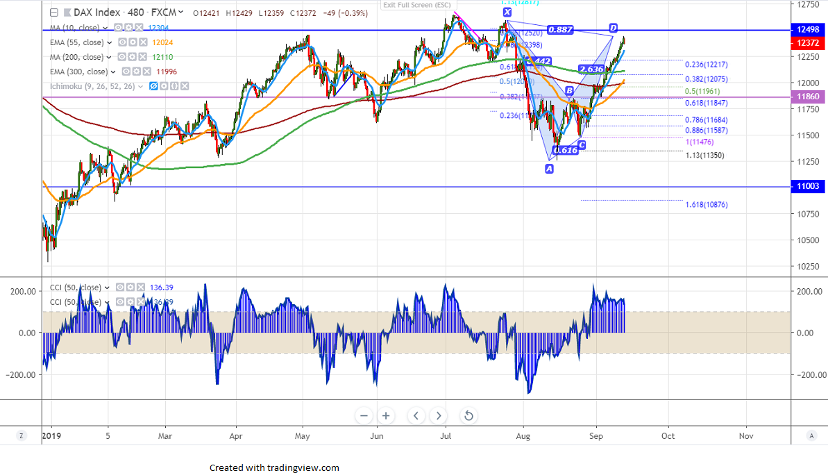Open settings gear for EMA (55, close)
The height and width of the screenshot is (473, 828).
tap(133, 42)
